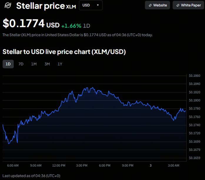Open the White Paper link
This screenshot has width=205, height=180.
pyautogui.click(x=188, y=5)
